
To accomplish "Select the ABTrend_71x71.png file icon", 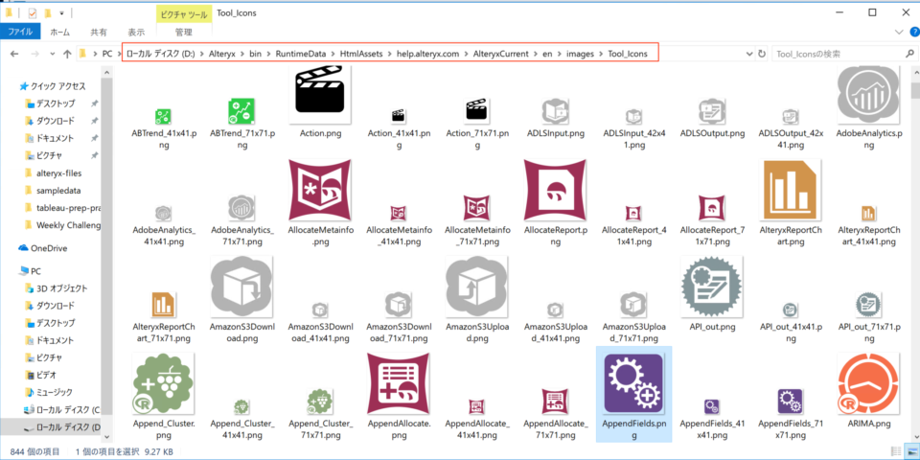I will (241, 110).
